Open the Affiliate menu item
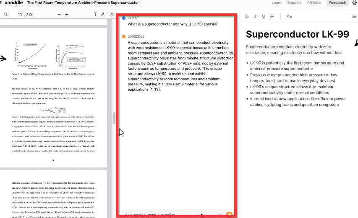 click(x=314, y=3)
